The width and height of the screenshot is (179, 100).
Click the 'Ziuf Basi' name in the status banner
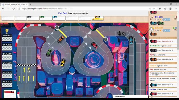[63, 13]
